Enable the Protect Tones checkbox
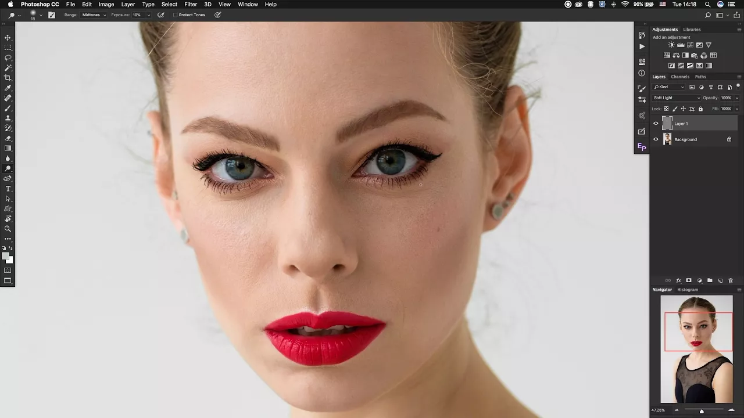The image size is (744, 418). click(176, 15)
